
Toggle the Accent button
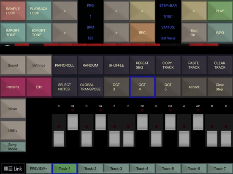tap(194, 87)
